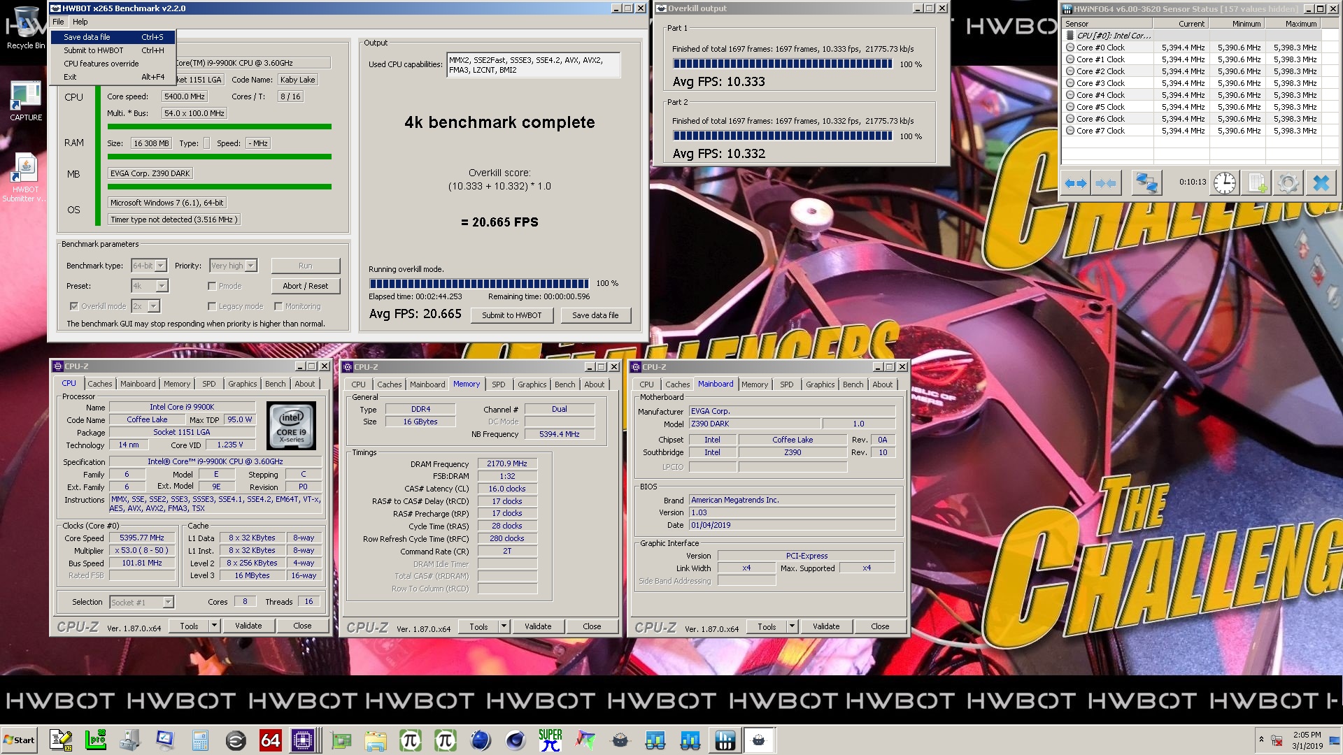This screenshot has width=1343, height=755.
Task: Open the File menu in HWBOT x265
Action: coord(58,22)
